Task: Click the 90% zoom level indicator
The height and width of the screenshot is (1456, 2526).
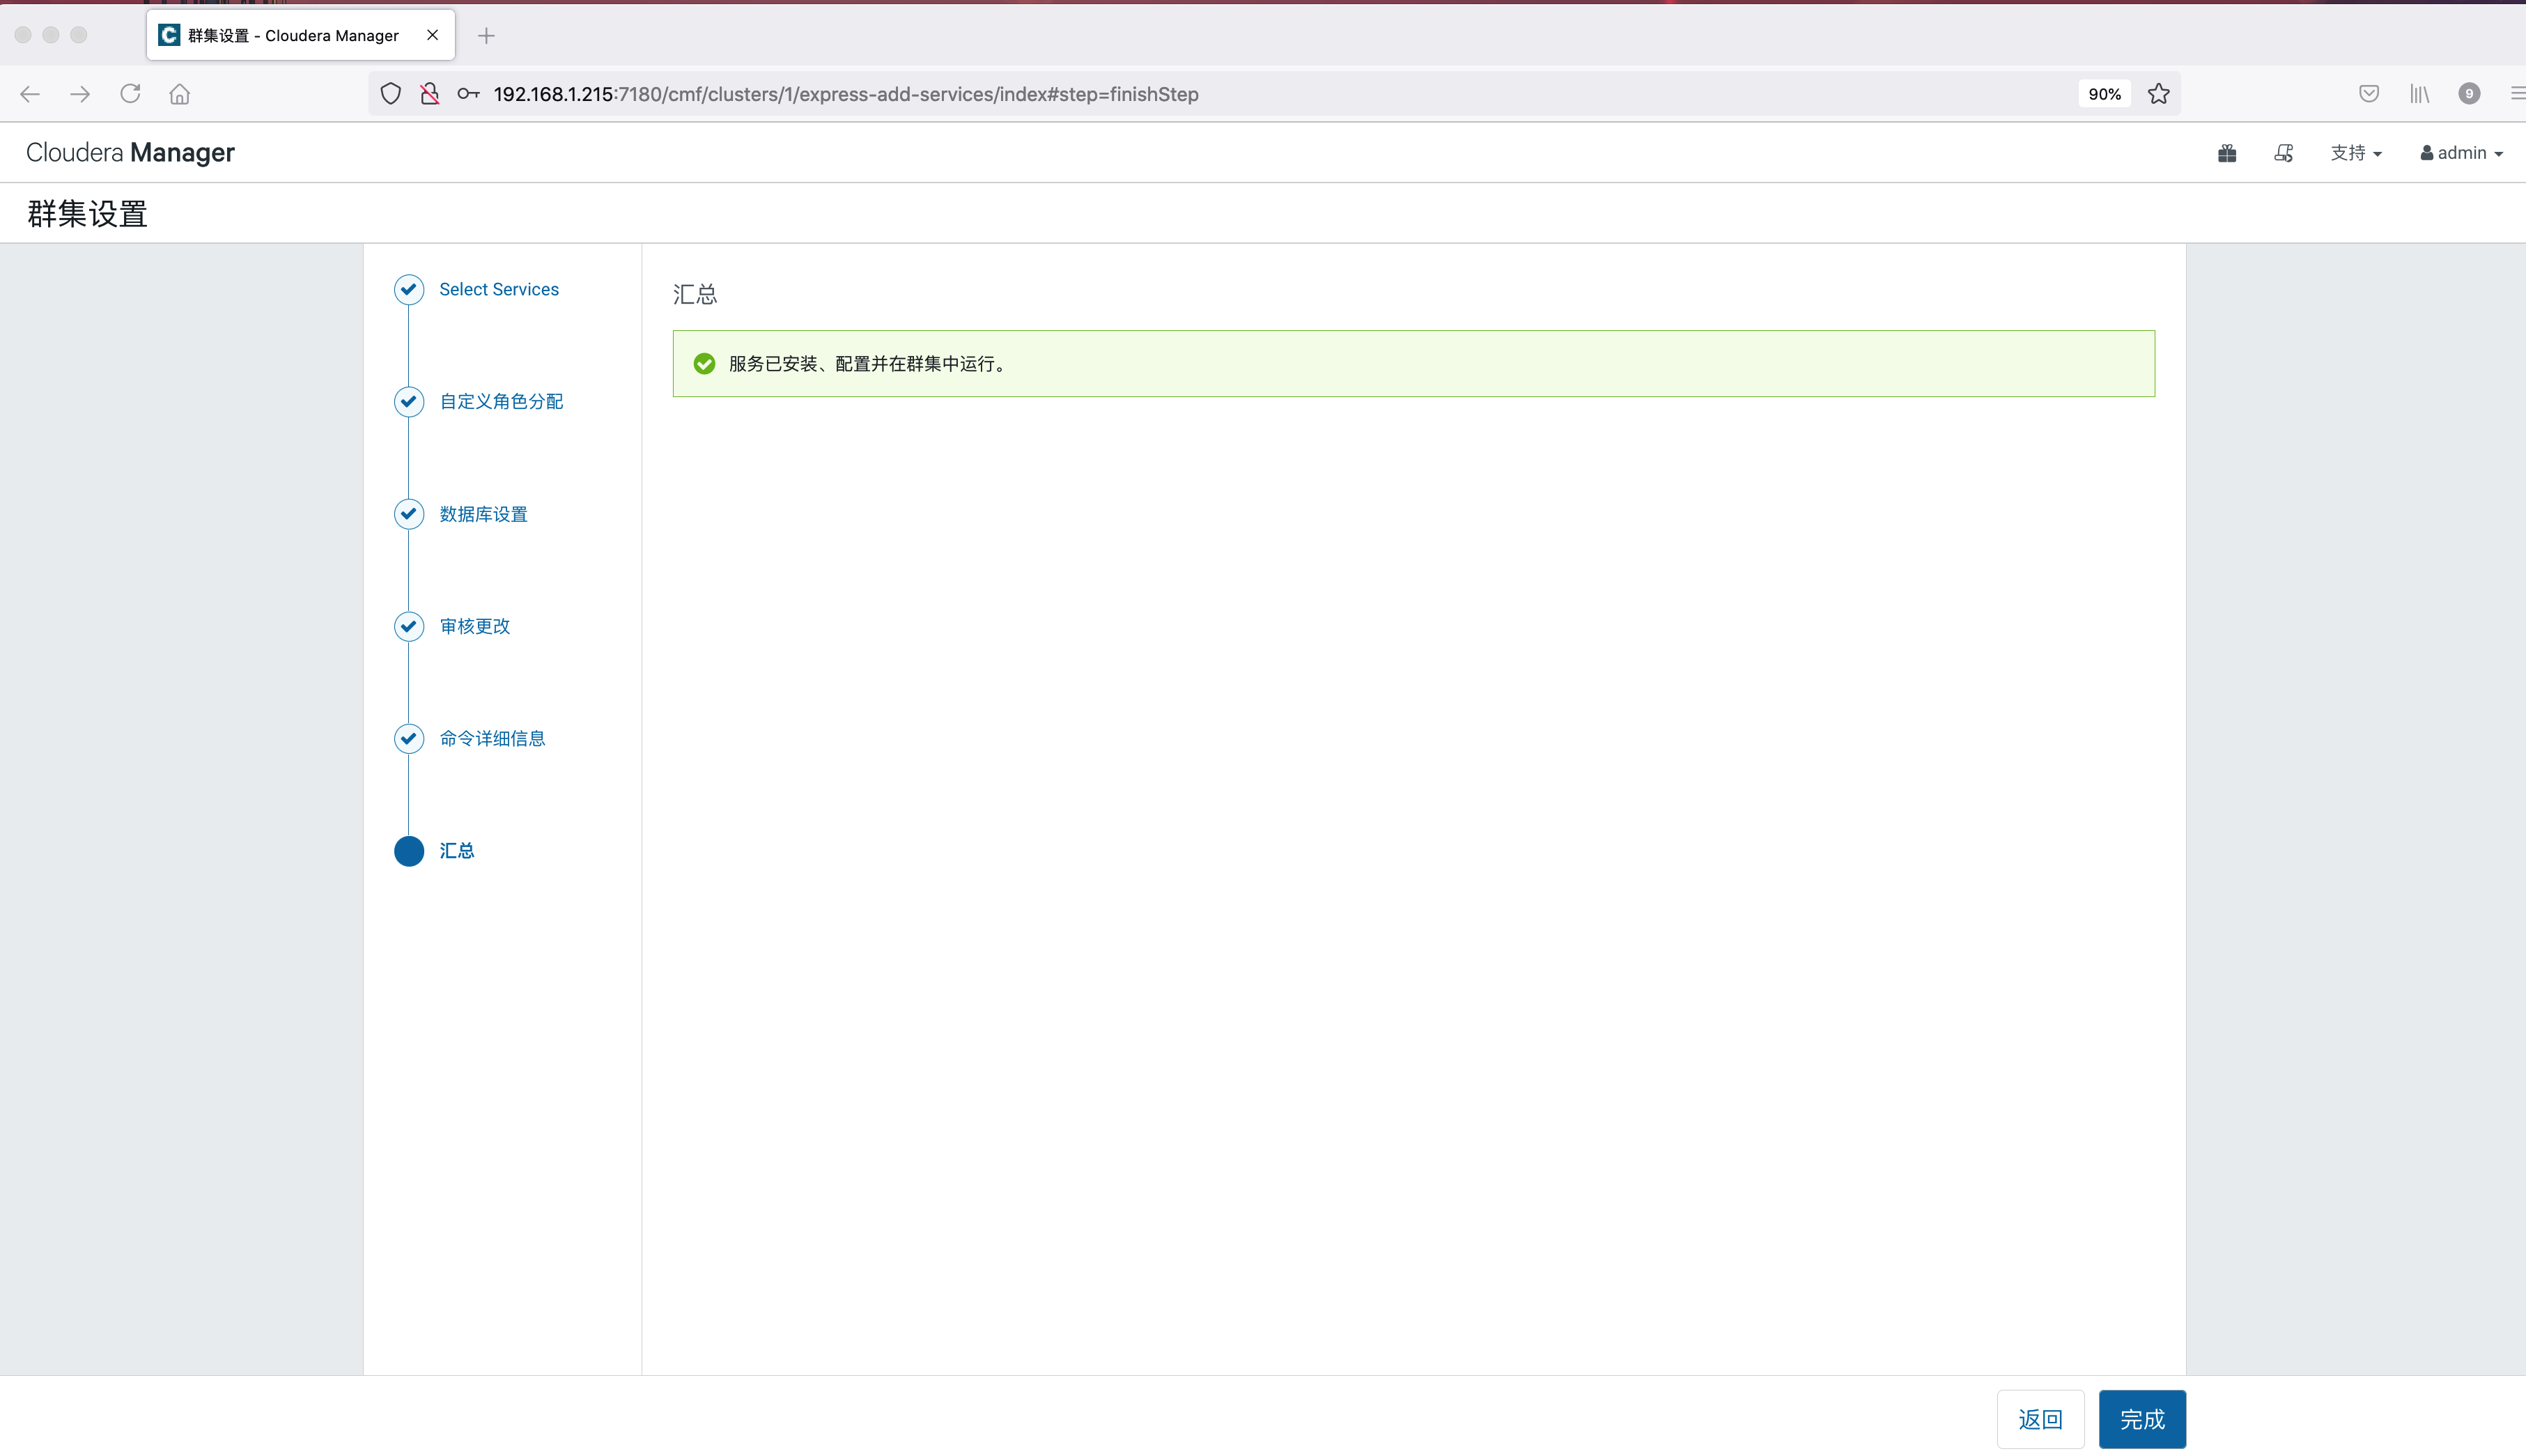Action: click(2104, 94)
